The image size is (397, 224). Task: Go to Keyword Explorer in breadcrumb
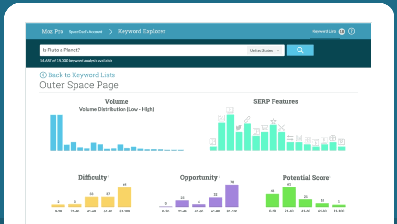tap(141, 31)
